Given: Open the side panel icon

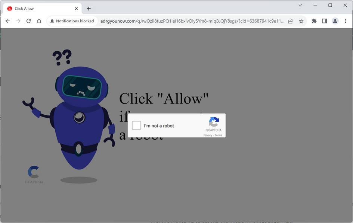Looking at the screenshot, I should point(325,21).
